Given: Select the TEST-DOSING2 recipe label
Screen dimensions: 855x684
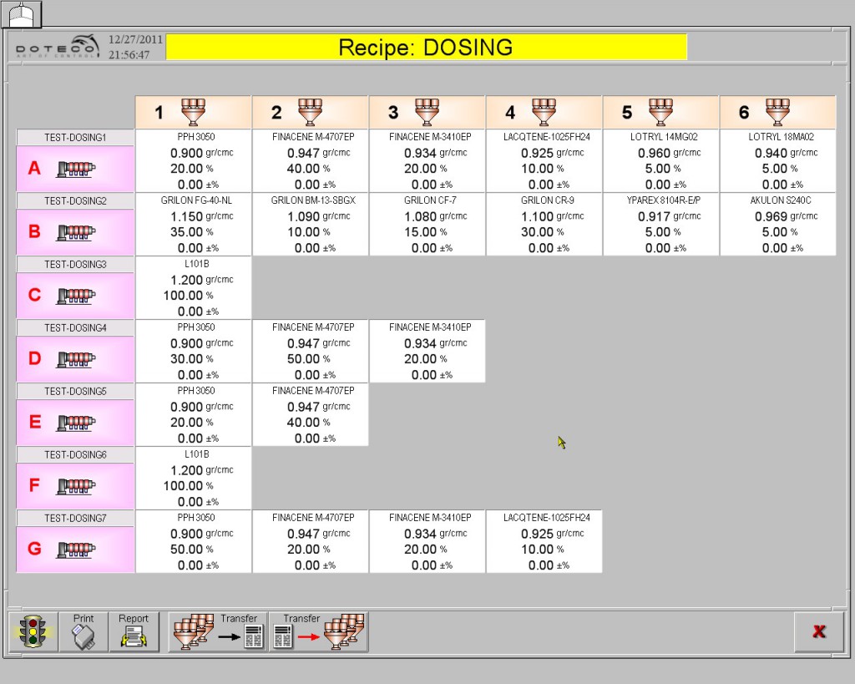Looking at the screenshot, I should point(75,200).
